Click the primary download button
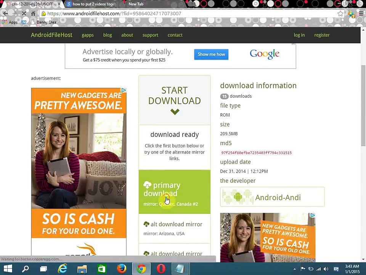Image resolution: width=366 pixels, height=275 pixels. pos(175,192)
